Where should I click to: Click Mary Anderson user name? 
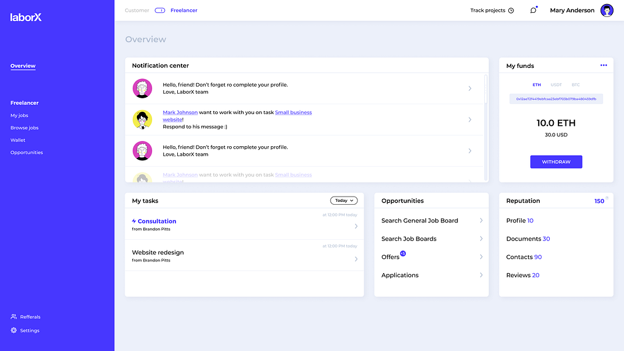click(x=572, y=11)
